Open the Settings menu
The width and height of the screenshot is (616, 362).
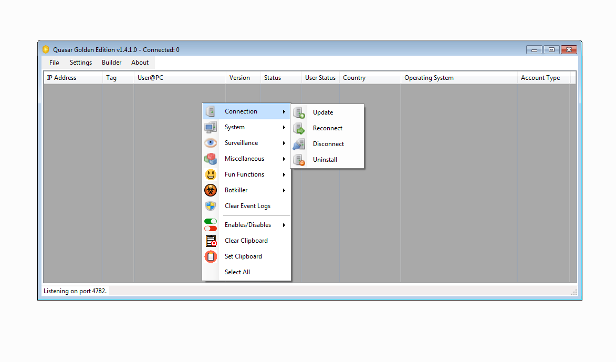[81, 62]
